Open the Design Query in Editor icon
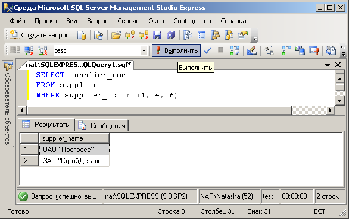 coord(252,50)
